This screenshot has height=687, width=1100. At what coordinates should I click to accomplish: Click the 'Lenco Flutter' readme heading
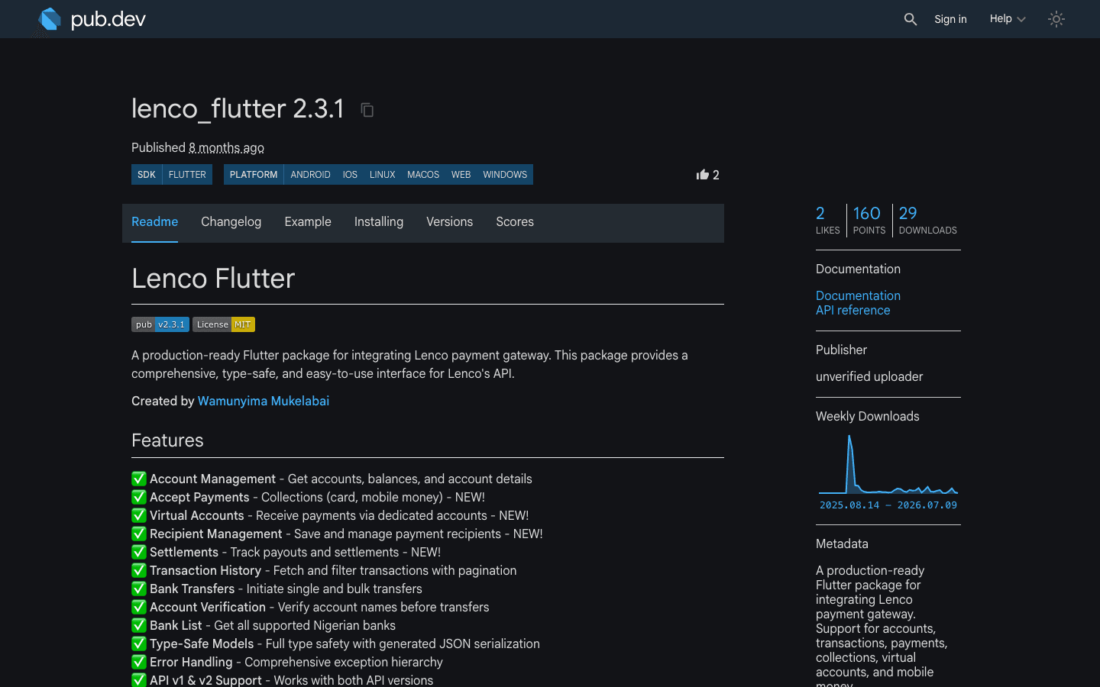tap(213, 279)
